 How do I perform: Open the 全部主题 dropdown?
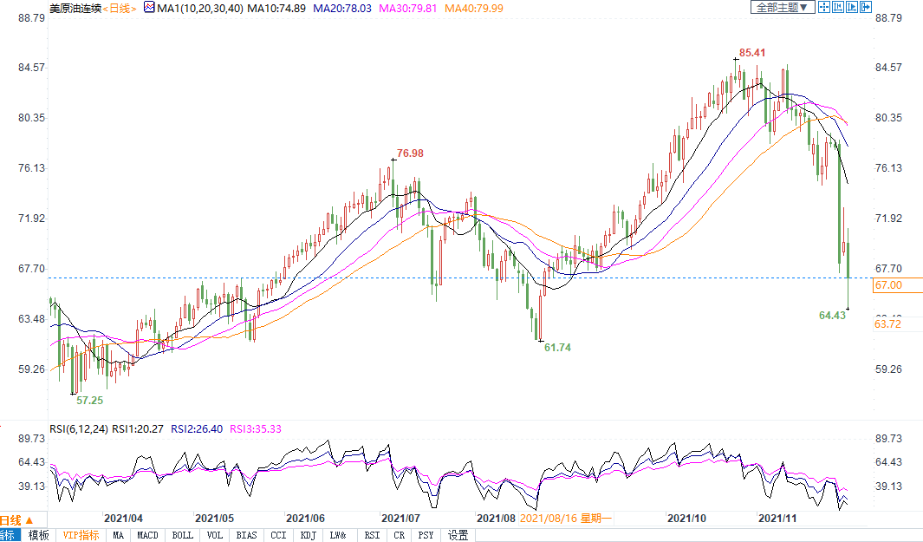782,7
